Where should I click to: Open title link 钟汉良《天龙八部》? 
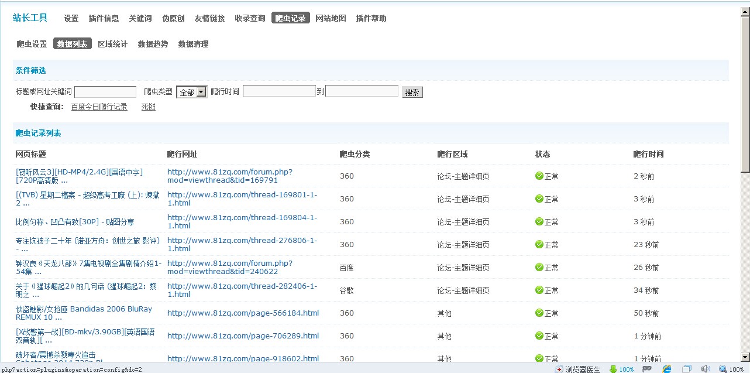(88, 268)
